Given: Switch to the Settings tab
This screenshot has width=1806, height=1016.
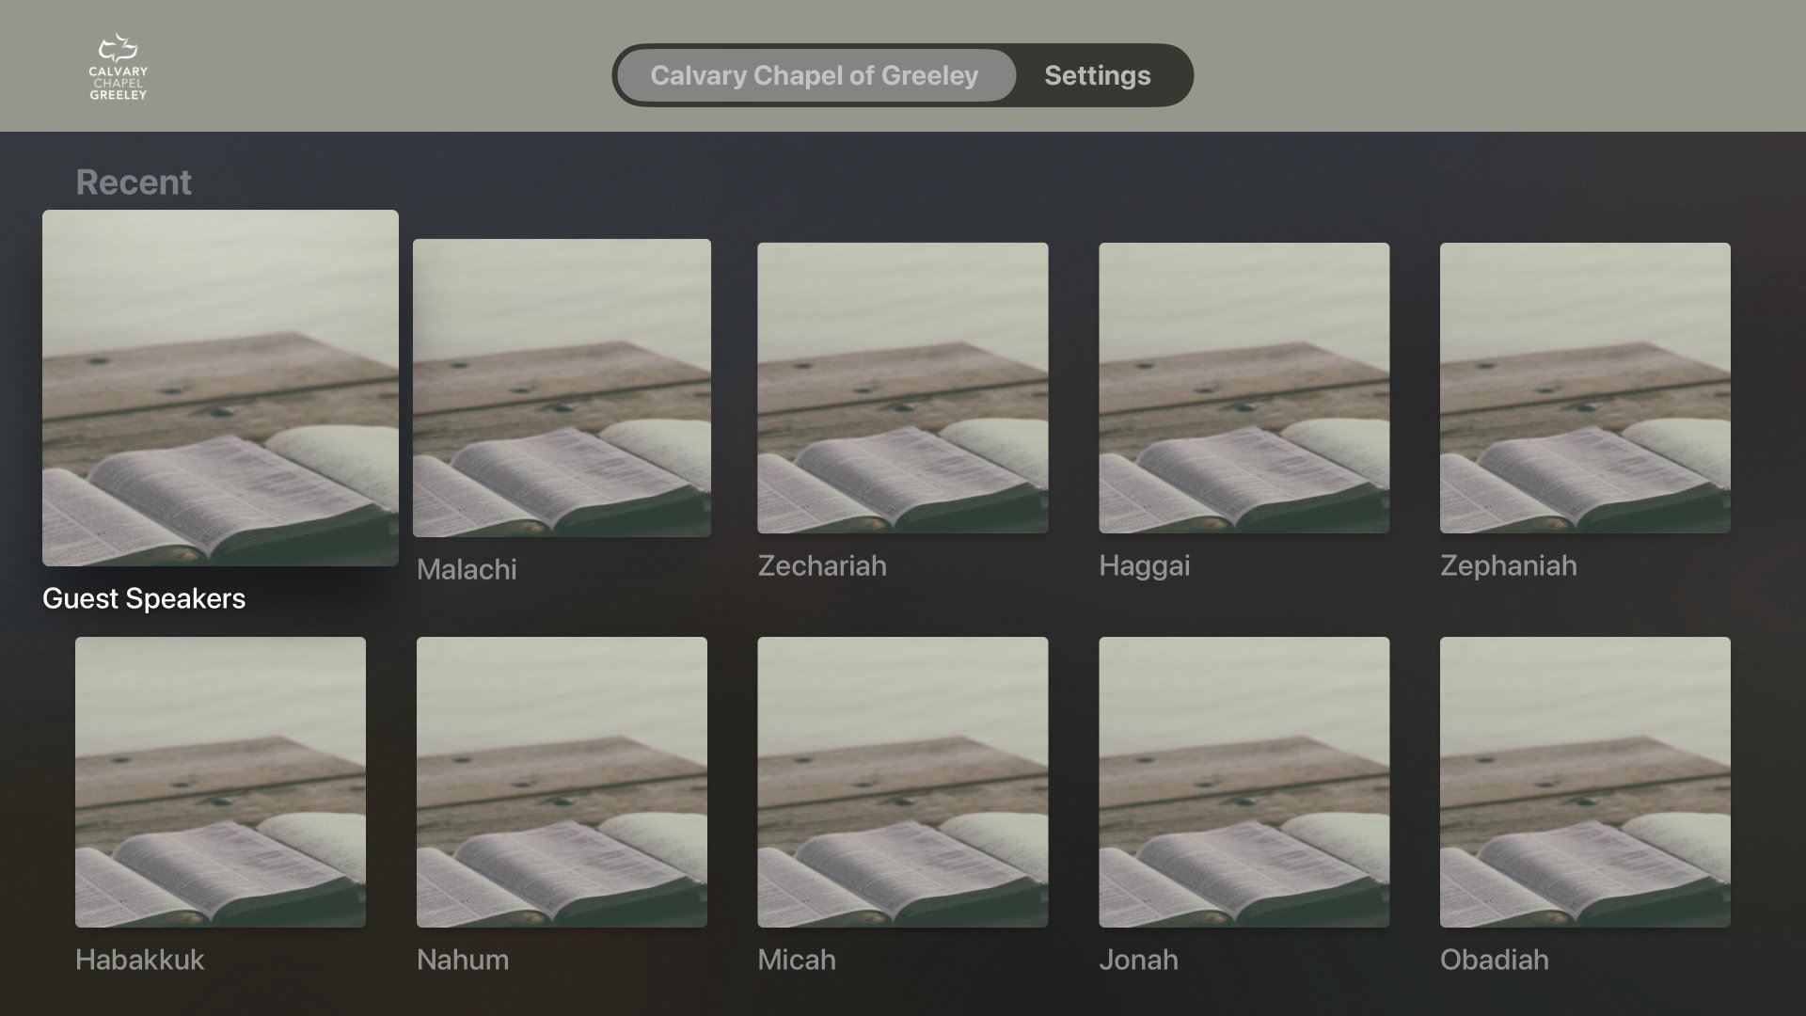Looking at the screenshot, I should (x=1097, y=75).
